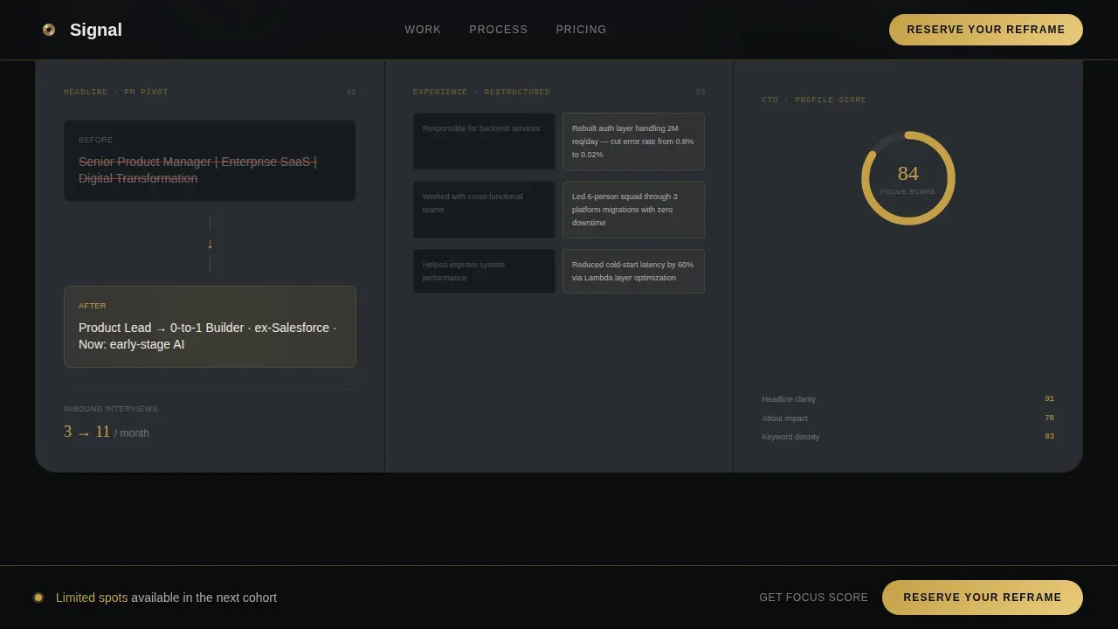Click the Signal logo icon
Screen dimensions: 1118x629
[x=49, y=30]
